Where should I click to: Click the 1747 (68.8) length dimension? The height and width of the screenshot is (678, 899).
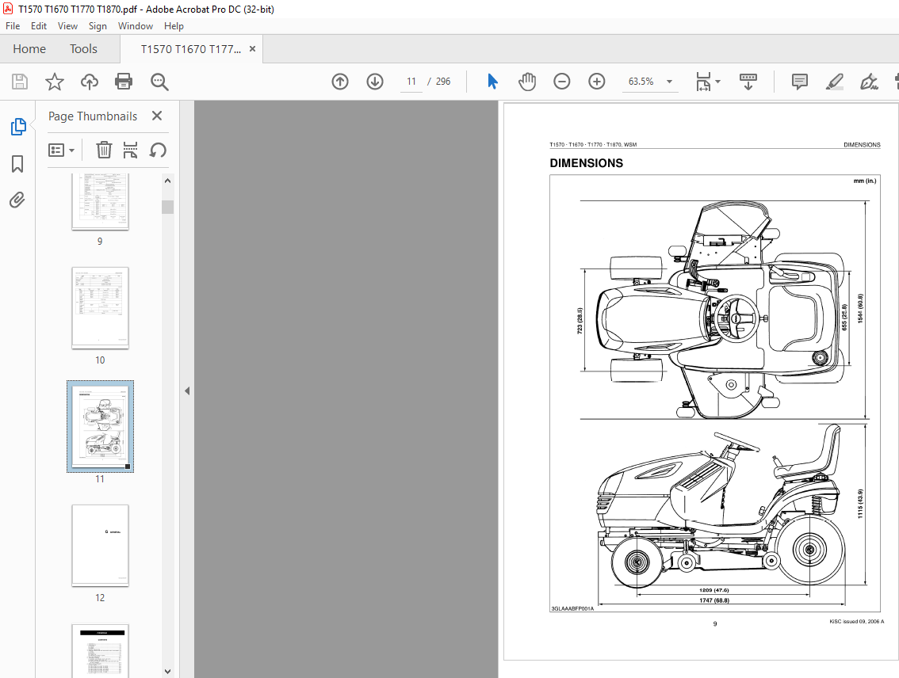point(713,600)
